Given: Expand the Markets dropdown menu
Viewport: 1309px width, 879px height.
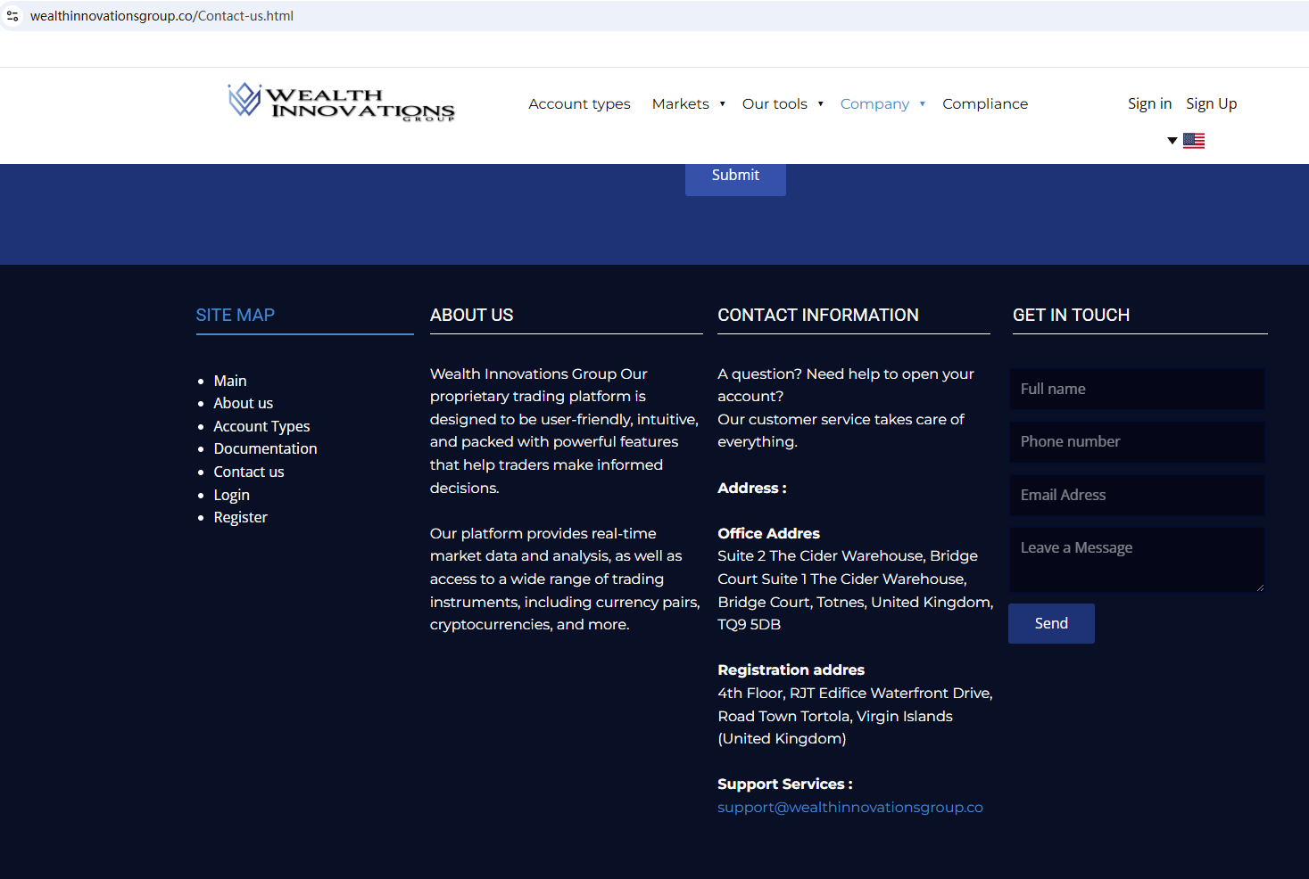Looking at the screenshot, I should point(688,104).
